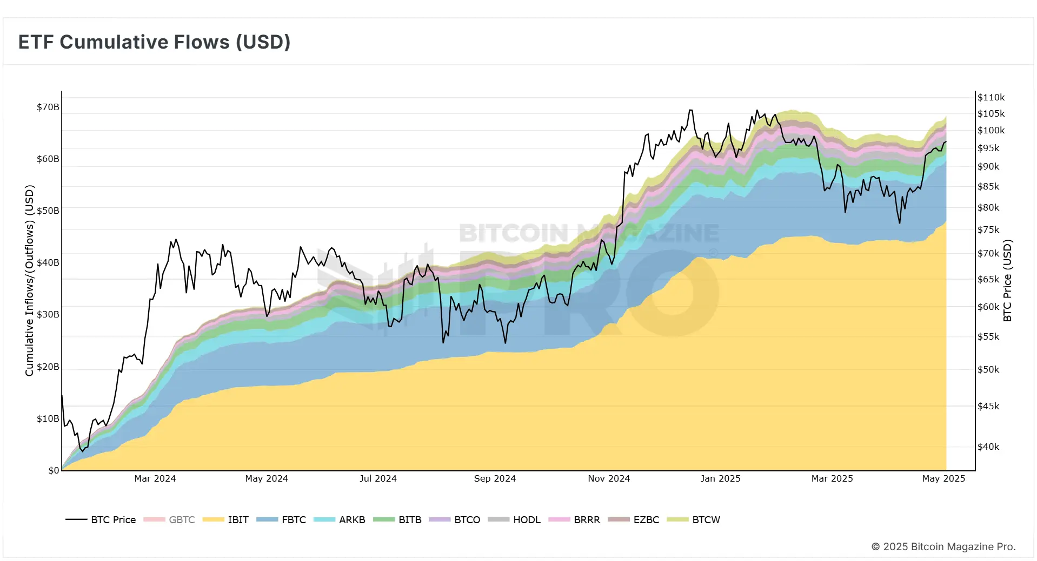Toggle the BTC Price legend entry
This screenshot has width=1037, height=561.
click(101, 519)
